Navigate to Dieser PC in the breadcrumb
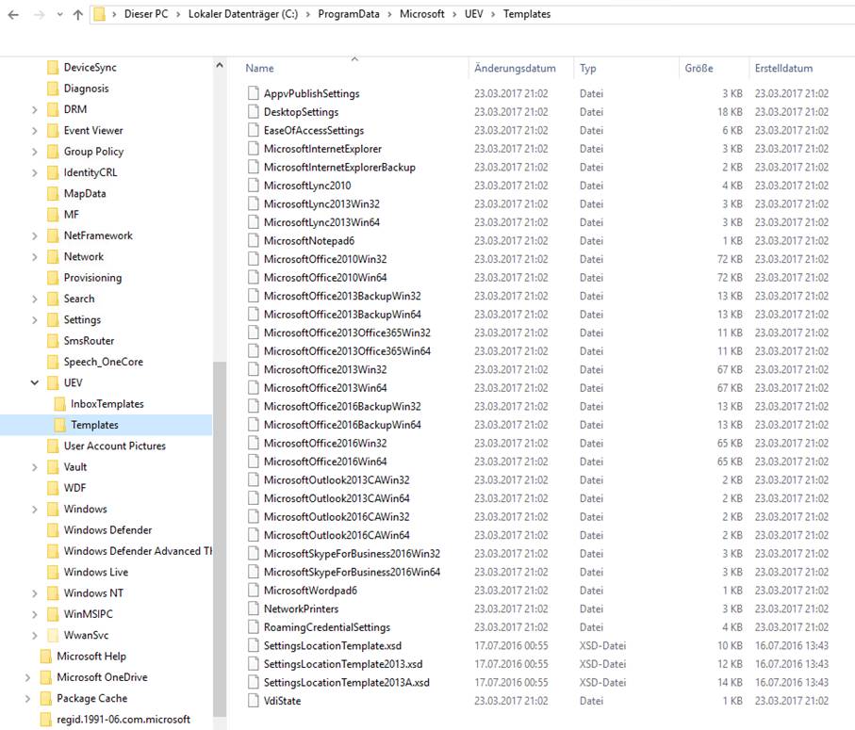This screenshot has width=855, height=730. [146, 14]
